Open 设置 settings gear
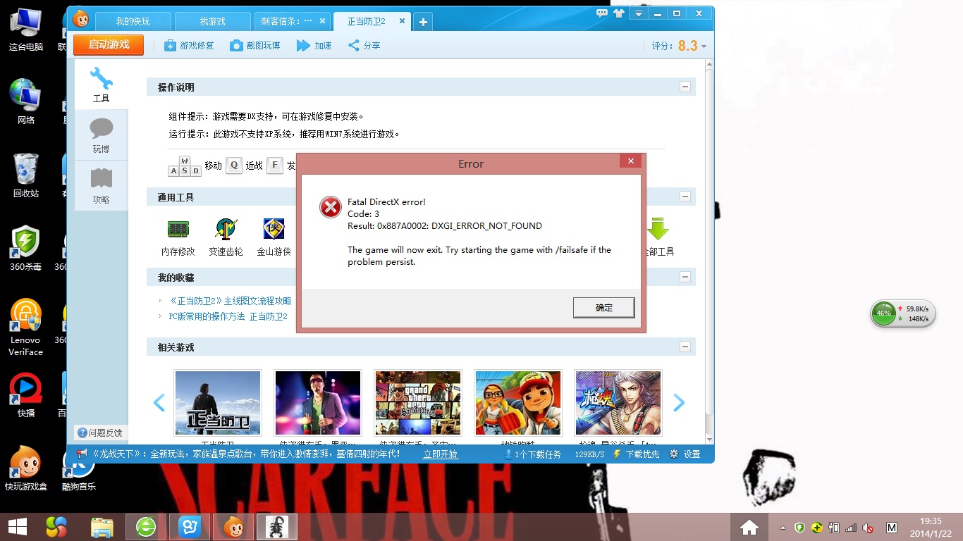Image resolution: width=963 pixels, height=541 pixels. click(x=685, y=454)
